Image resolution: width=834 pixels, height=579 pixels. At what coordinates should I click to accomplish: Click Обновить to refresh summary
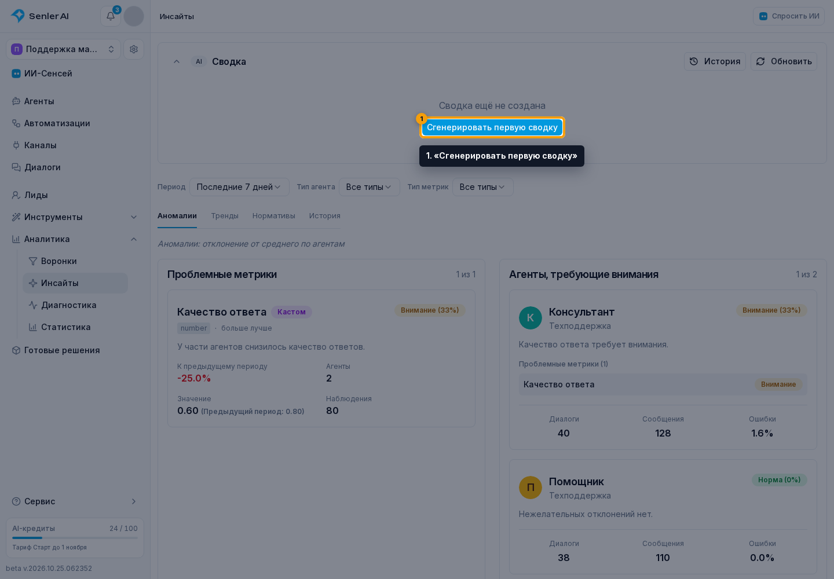(784, 61)
